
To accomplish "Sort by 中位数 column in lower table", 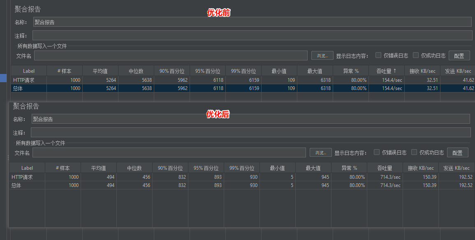I will [134, 168].
